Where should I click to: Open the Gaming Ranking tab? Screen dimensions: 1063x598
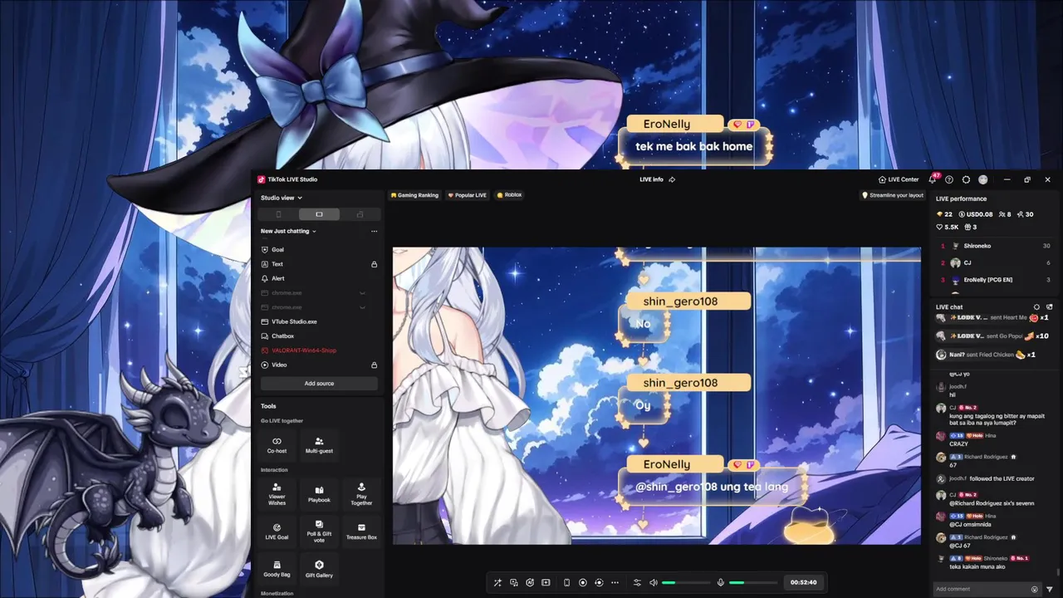tap(414, 195)
